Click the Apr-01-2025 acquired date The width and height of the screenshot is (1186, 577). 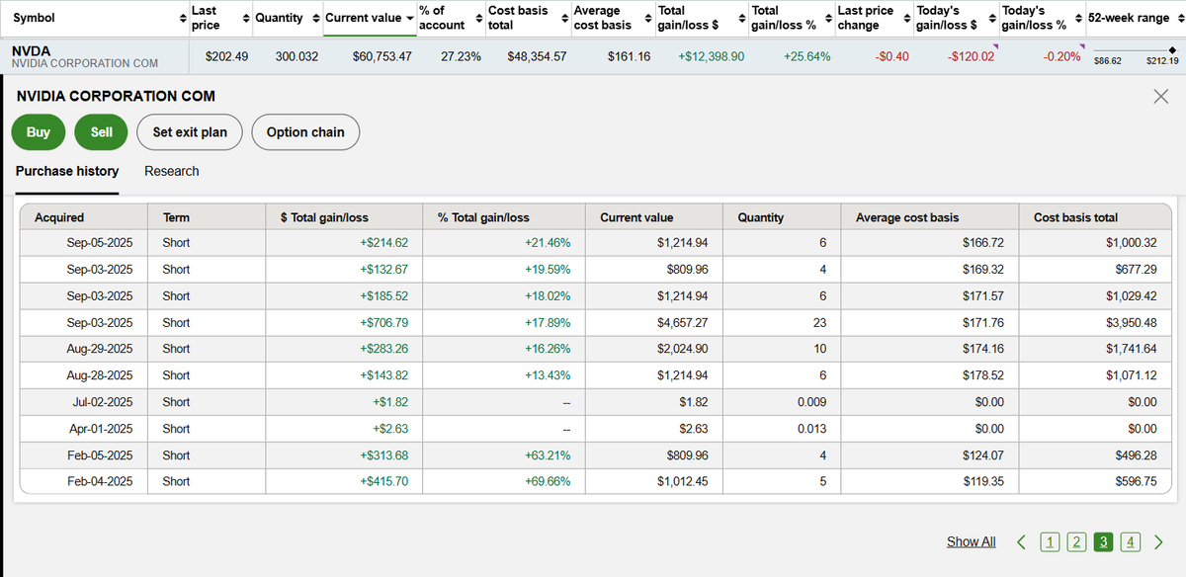point(101,429)
